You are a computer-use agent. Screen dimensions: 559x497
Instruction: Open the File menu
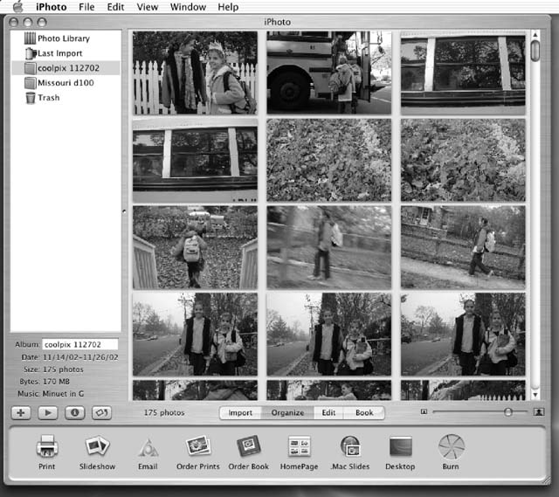pyautogui.click(x=86, y=7)
